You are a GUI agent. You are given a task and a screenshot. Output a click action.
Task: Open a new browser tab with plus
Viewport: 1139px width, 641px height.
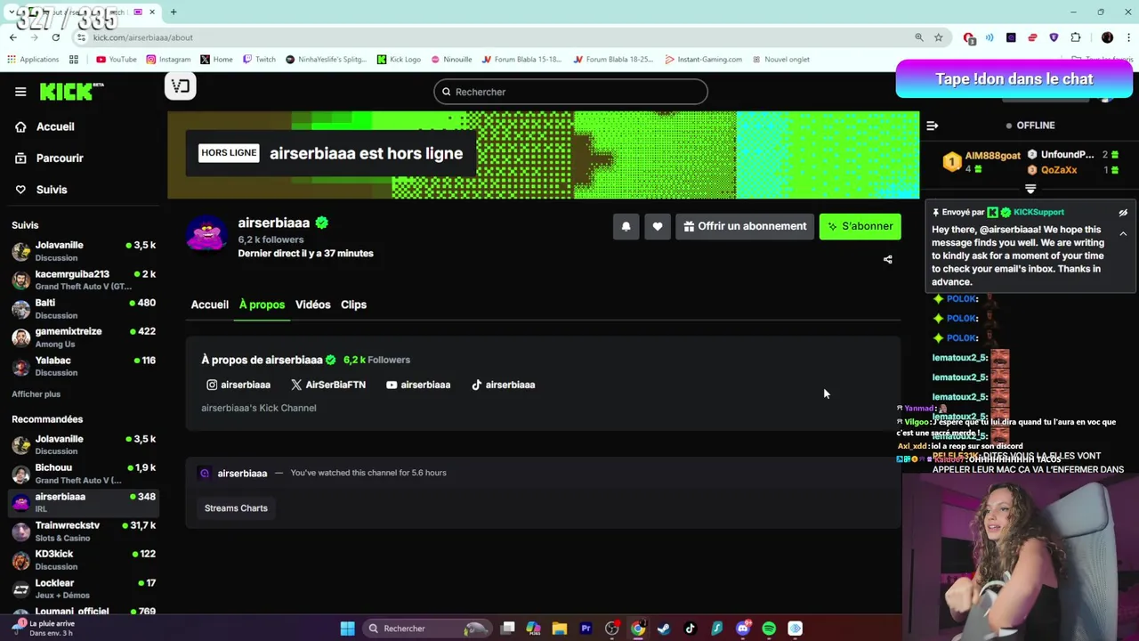click(174, 12)
